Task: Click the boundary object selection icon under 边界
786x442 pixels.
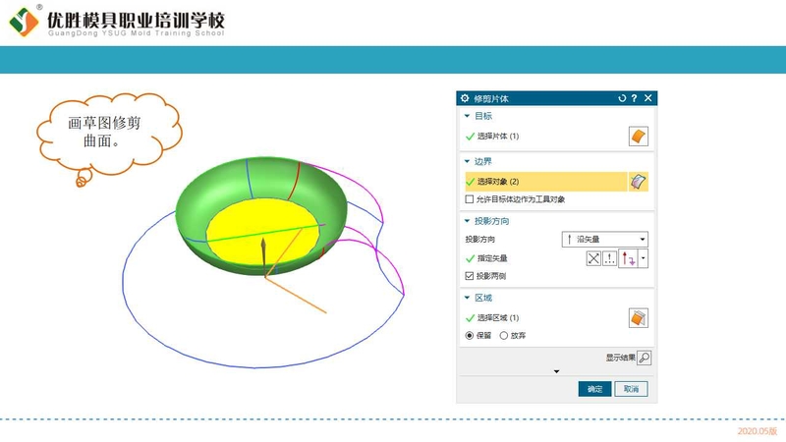Action: click(x=638, y=182)
